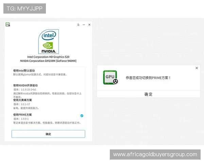Click the version text 1:1.0.15-2+b1

pos(29,90)
